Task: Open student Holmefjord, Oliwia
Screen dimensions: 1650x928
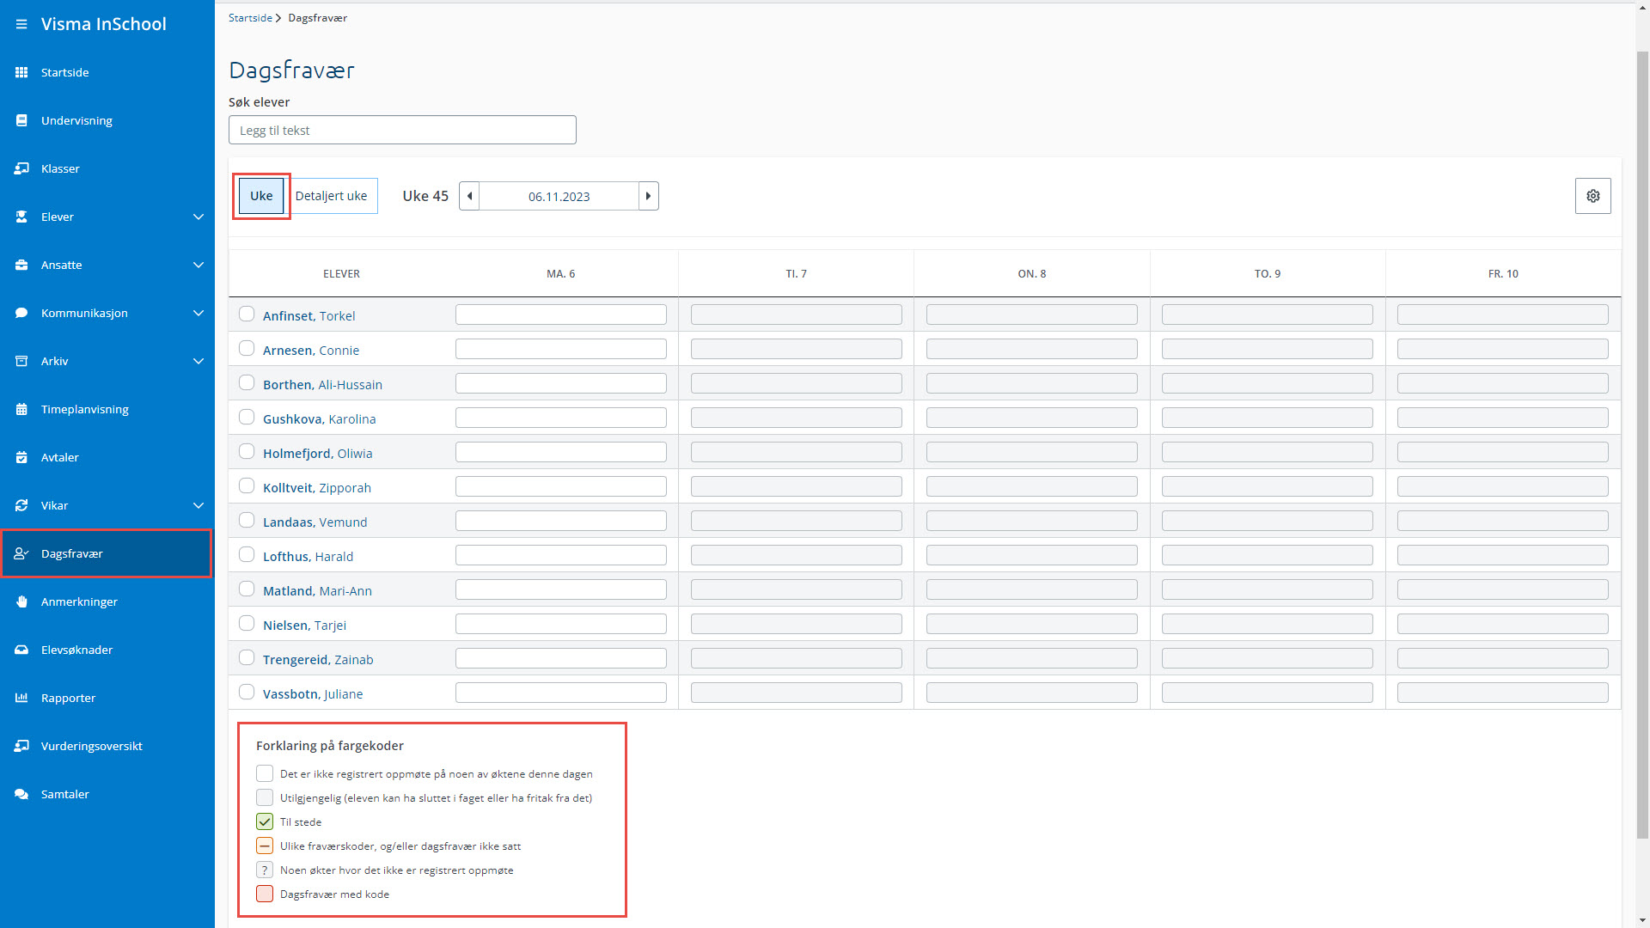Action: tap(318, 453)
